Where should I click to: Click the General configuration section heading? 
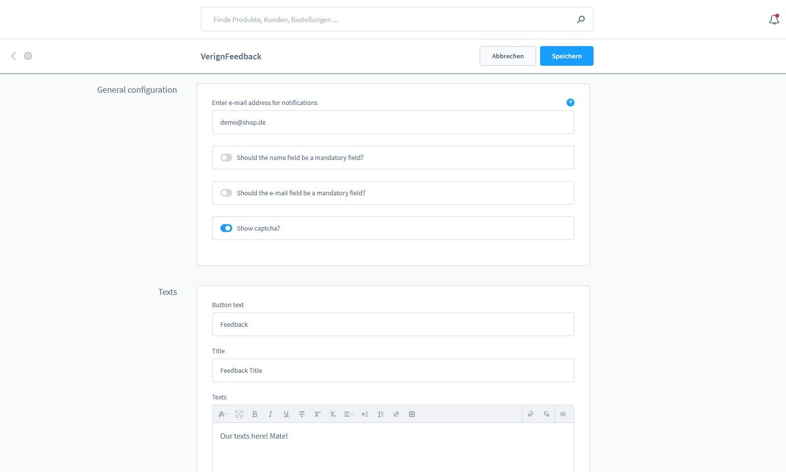point(137,90)
